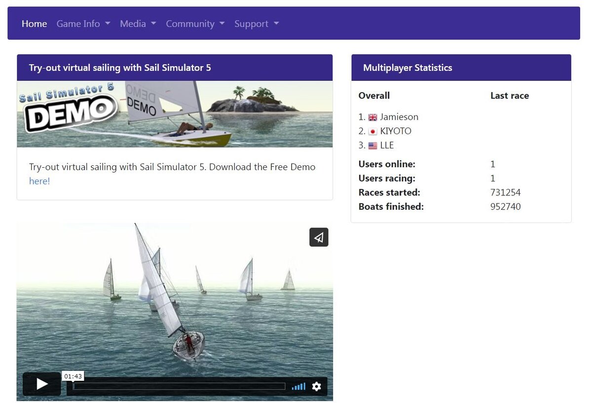Seek in the video progress bar
Viewport: 592px width, 403px height.
click(x=179, y=386)
